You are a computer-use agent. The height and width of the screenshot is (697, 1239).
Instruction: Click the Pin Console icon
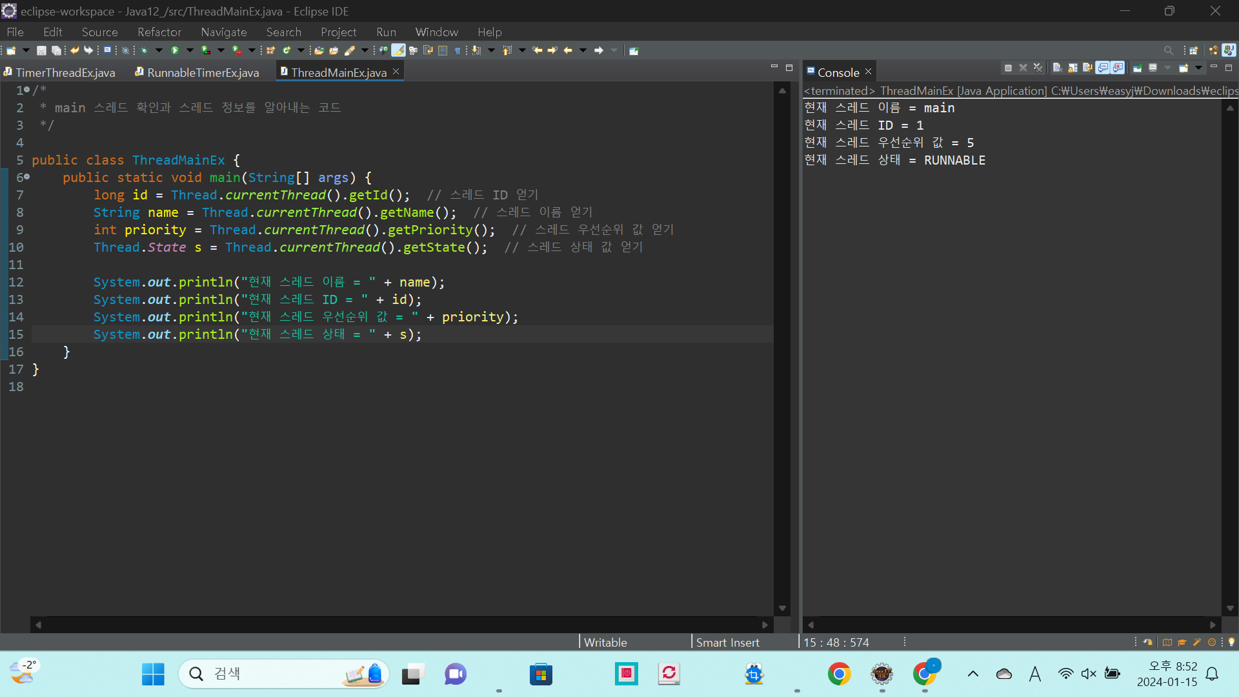coord(1137,68)
